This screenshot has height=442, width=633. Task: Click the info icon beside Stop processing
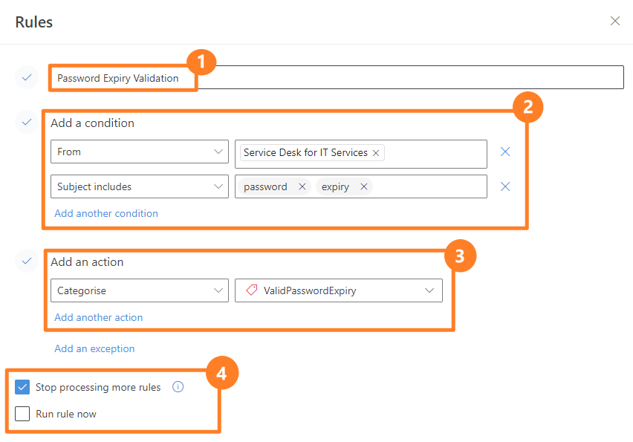click(178, 387)
